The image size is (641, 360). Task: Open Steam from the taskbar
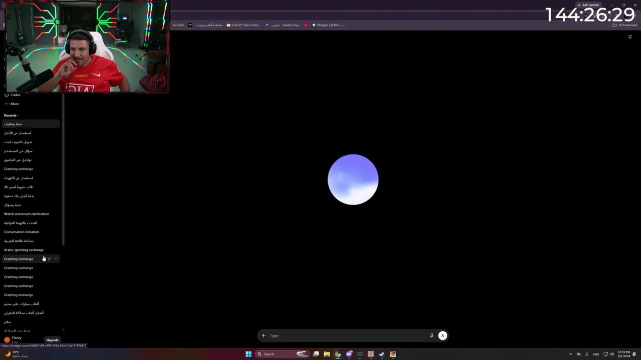tap(382, 354)
